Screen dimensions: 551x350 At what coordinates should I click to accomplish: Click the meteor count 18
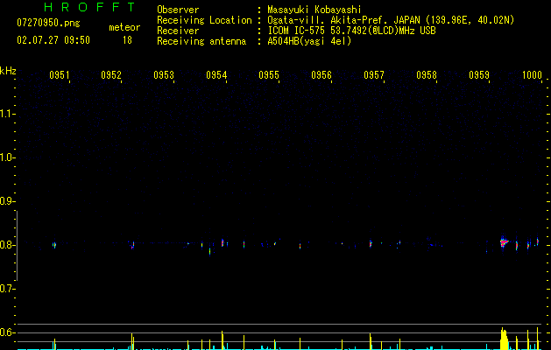(x=127, y=40)
